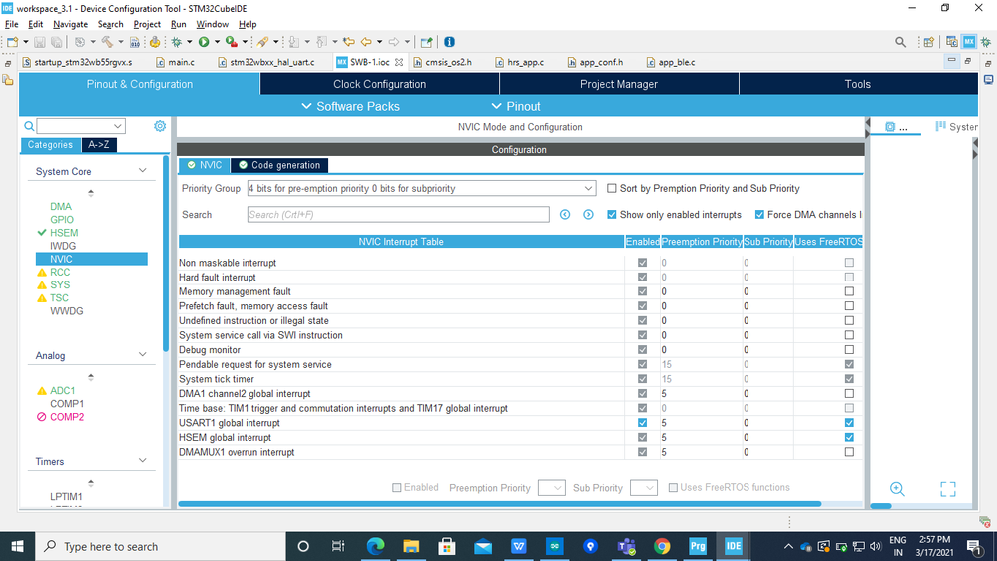This screenshot has width=997, height=561.
Task: Select ADC1 in Analog list
Action: pos(62,390)
